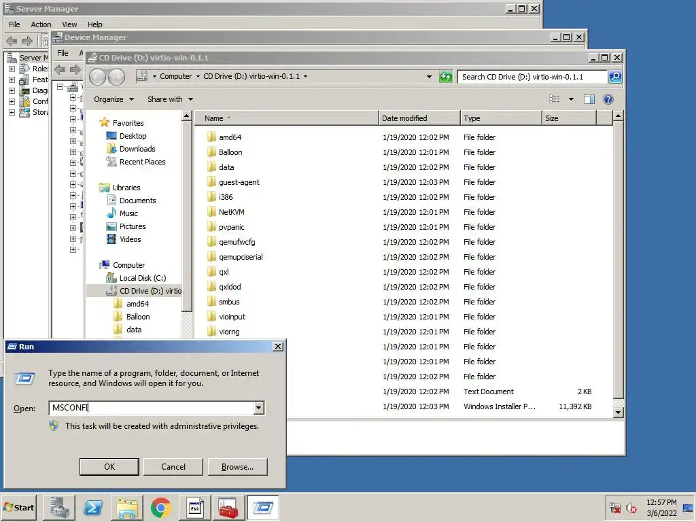Viewport: 696px width, 522px height.
Task: Open the address bar history dropdown
Action: tap(429, 77)
